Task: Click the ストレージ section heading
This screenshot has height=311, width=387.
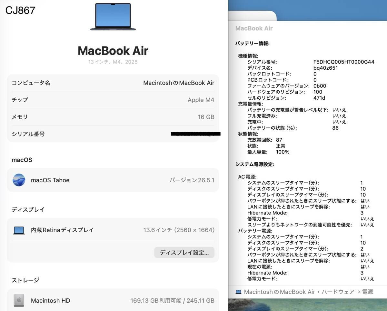Action: [x=25, y=280]
